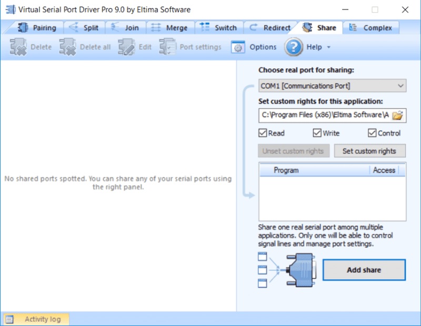The image size is (421, 326).
Task: Click the Complex tab icon
Action: pos(353,27)
